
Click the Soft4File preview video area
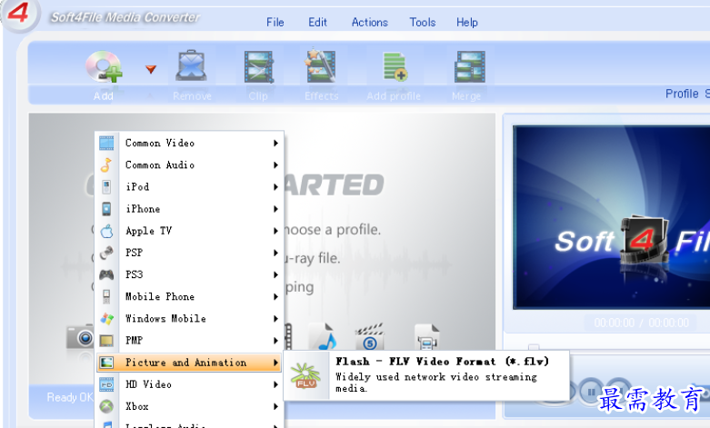pyautogui.click(x=612, y=217)
